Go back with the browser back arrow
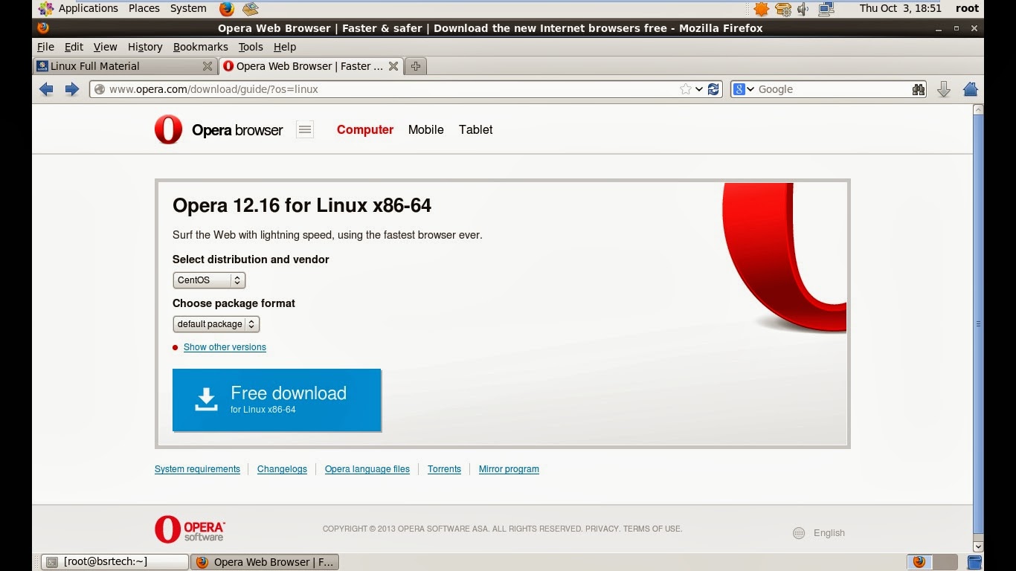 (46, 89)
